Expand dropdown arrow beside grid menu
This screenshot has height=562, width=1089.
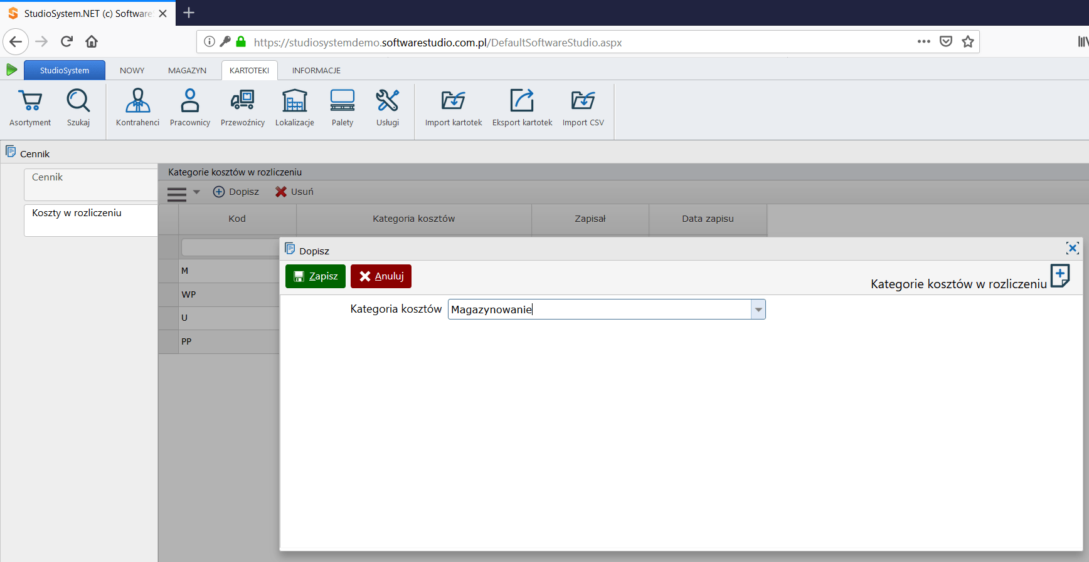point(196,192)
